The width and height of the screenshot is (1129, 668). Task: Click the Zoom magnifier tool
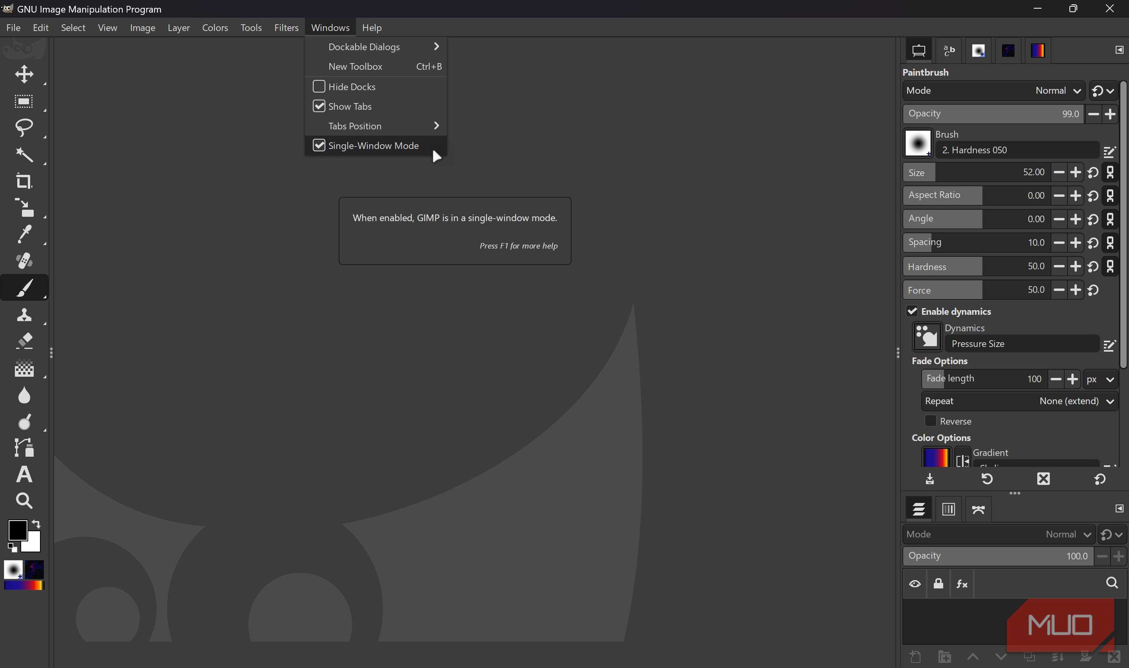click(x=24, y=500)
